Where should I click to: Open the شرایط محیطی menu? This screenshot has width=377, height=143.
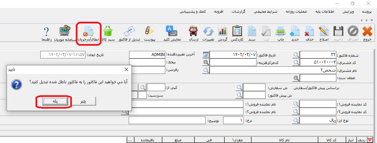pos(266,12)
